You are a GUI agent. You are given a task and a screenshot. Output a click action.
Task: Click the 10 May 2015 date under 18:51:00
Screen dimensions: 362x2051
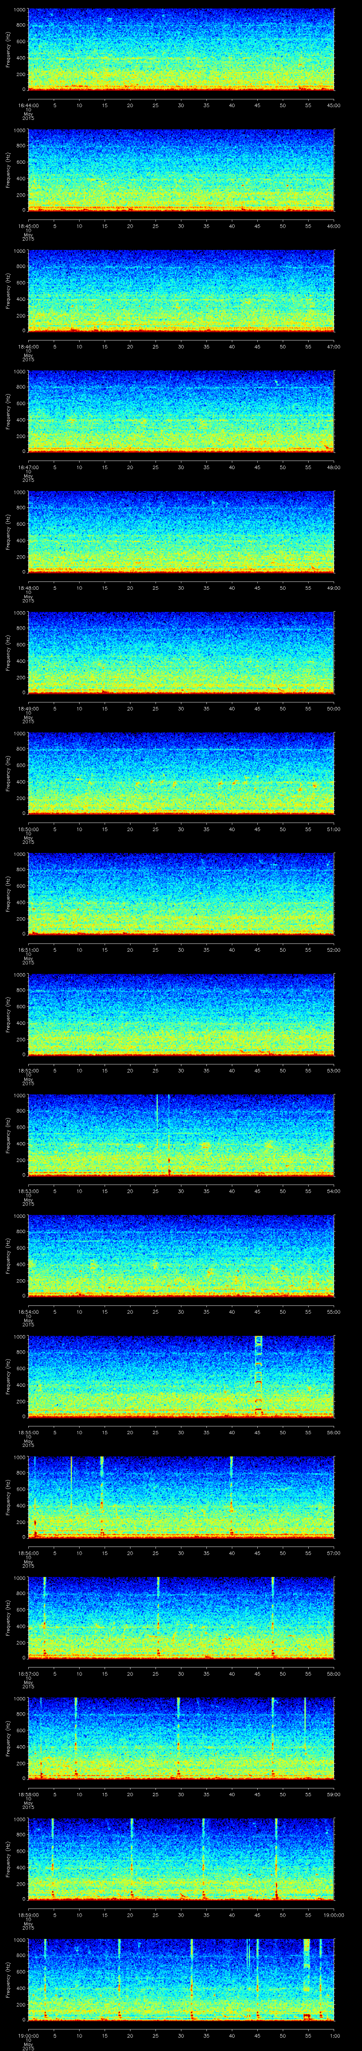(28, 958)
